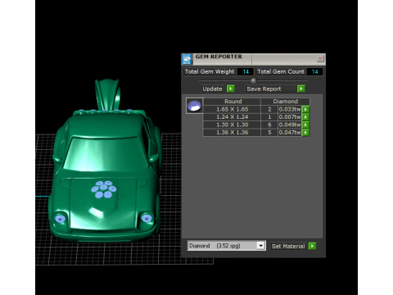Click the Total Gem Count label
Screen dimensions: 393x295
(281, 71)
